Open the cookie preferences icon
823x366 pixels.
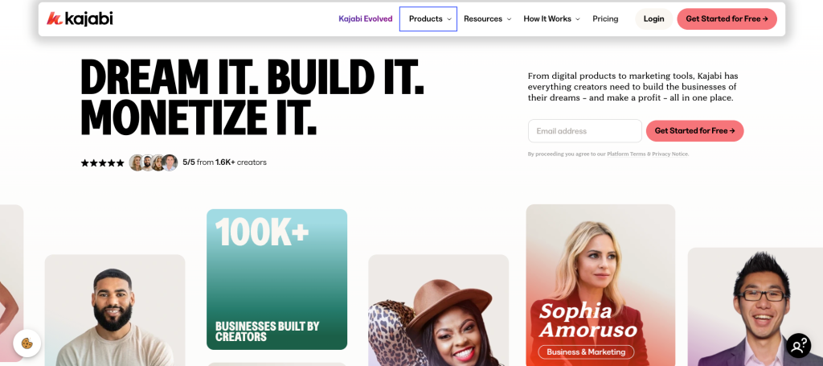pyautogui.click(x=27, y=343)
